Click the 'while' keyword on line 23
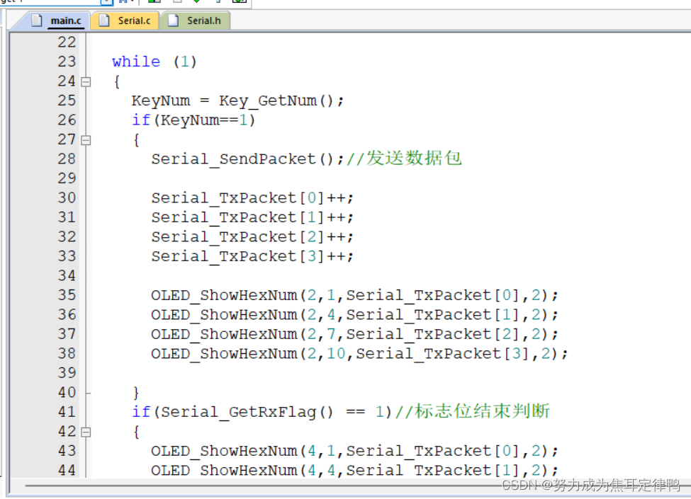The image size is (691, 499). coord(136,61)
